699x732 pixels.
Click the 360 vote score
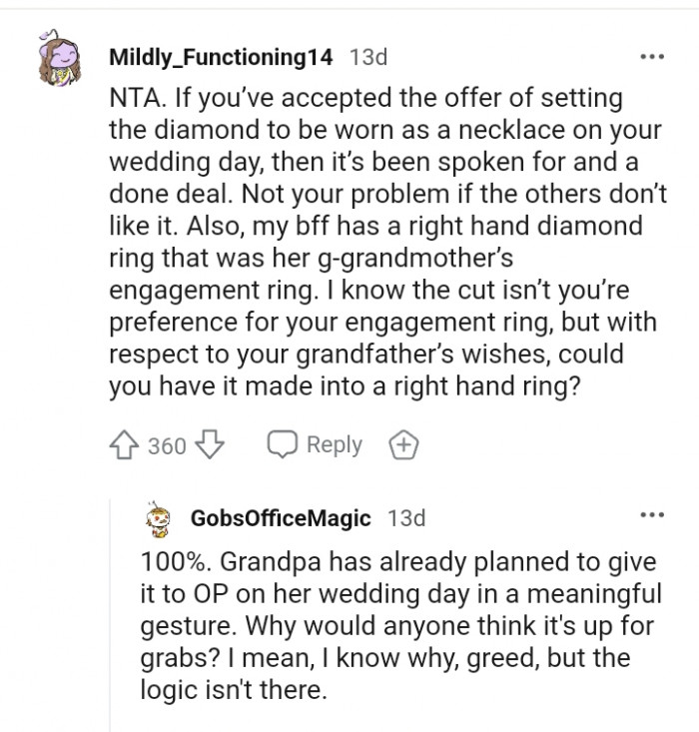[x=167, y=445]
